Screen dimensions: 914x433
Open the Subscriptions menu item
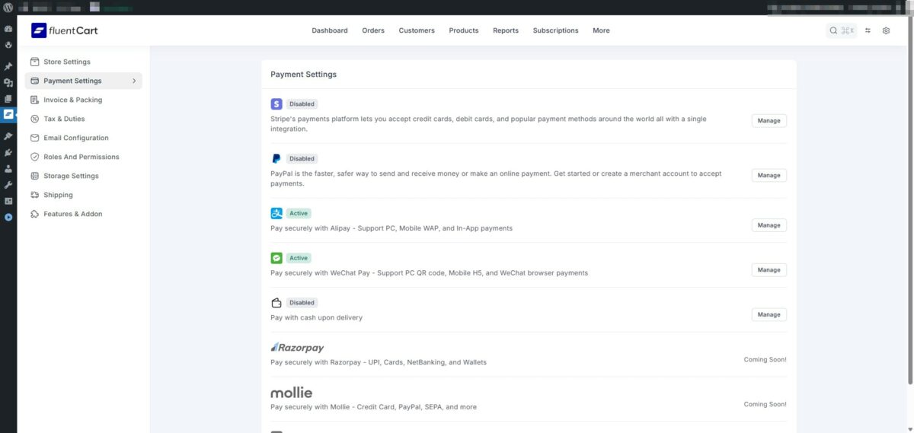point(555,31)
